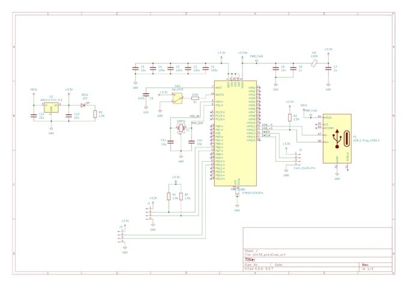The image size is (408, 287).
Task: Select the NRST pin label on the chip
Action: (219, 88)
